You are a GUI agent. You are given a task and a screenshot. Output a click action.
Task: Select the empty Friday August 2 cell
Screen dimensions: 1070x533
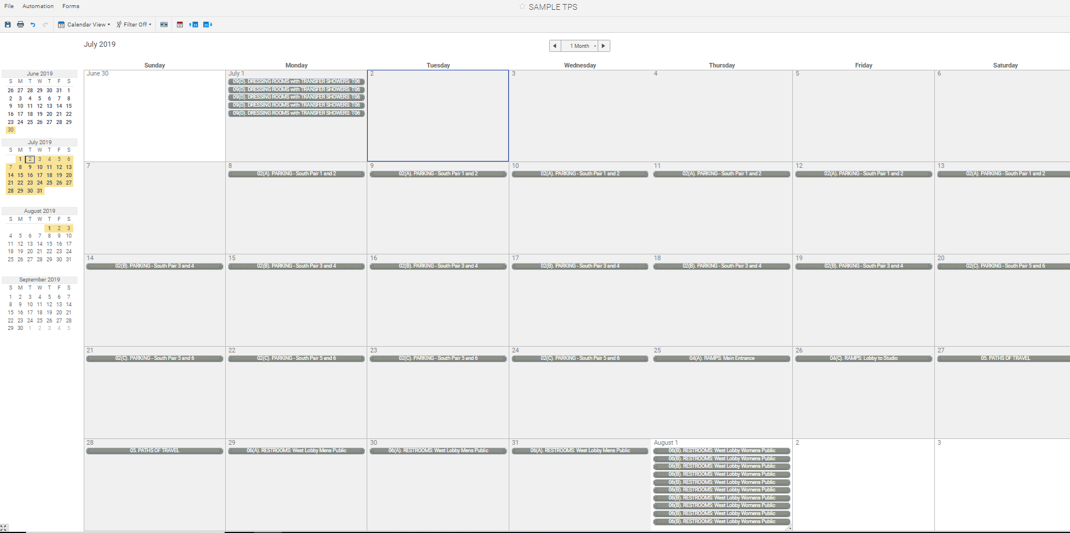tap(863, 485)
